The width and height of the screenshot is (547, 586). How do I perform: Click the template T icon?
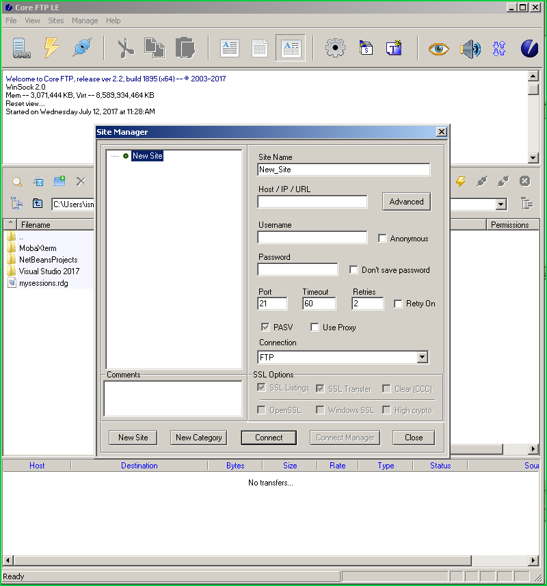(395, 48)
